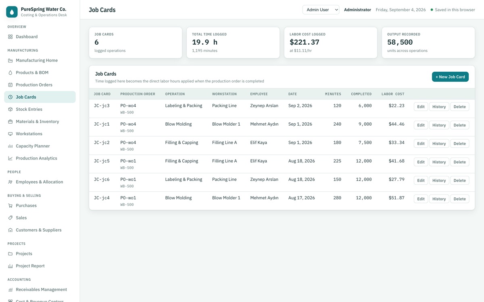Screen dimensions: 484x302
Task: Click the Production Analytics chart icon
Action: point(10,158)
